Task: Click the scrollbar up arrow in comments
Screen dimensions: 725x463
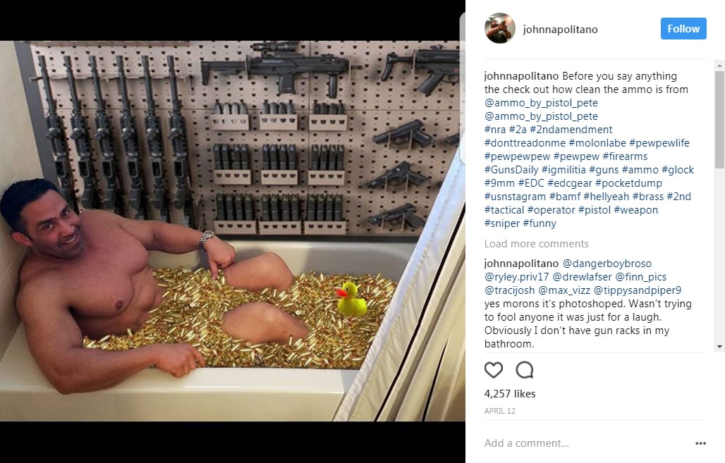Action: click(719, 66)
